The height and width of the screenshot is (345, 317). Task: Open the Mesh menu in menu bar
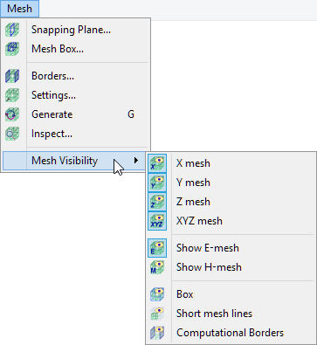point(19,9)
